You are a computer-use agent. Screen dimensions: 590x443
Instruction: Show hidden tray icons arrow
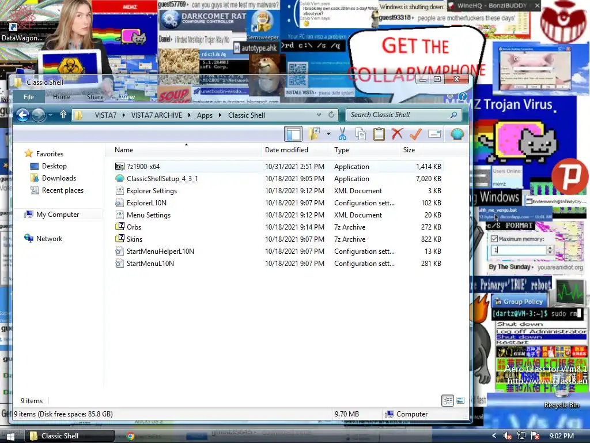tap(494, 436)
